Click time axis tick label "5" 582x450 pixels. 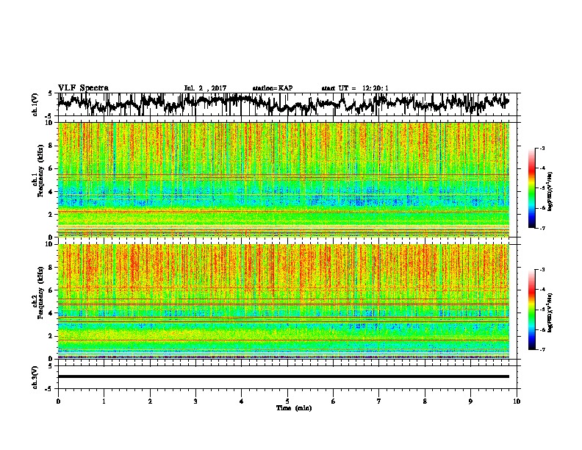pos(287,401)
